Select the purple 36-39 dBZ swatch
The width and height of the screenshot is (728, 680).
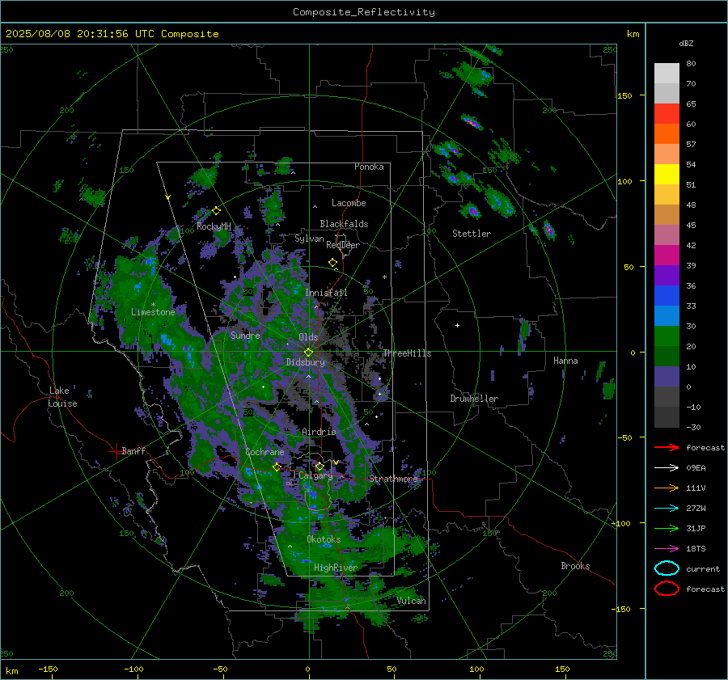[x=667, y=276]
